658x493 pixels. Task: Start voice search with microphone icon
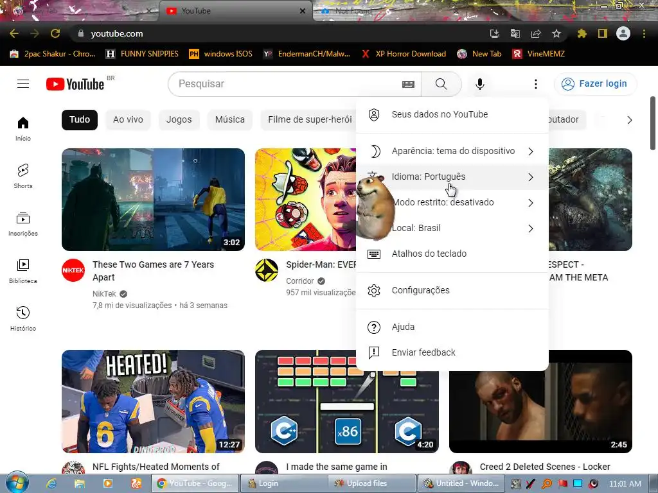click(x=479, y=84)
